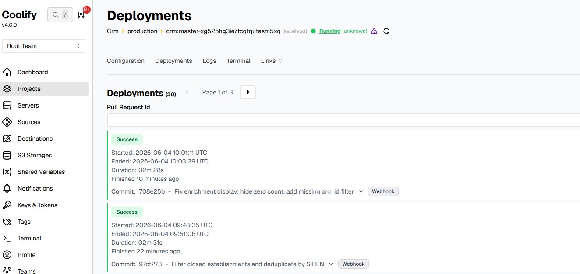
Task: Click 'Duration: 02m 31s' text
Action: (x=137, y=243)
